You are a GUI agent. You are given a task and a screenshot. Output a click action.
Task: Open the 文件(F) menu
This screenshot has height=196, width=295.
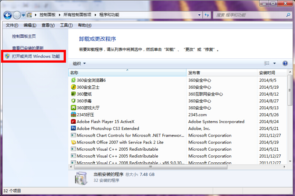[12, 25]
